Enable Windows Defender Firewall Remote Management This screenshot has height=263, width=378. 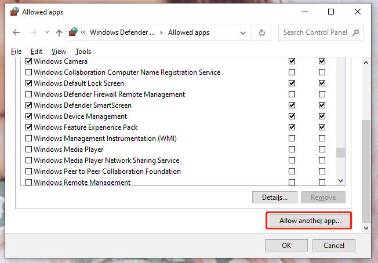[x=28, y=94]
